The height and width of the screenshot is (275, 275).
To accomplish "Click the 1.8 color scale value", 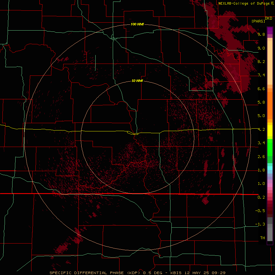I will point(261,170).
